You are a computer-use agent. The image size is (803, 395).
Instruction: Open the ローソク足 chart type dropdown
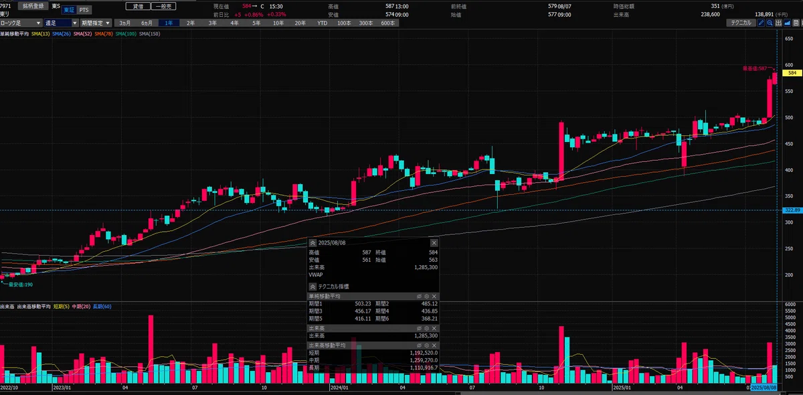point(21,22)
